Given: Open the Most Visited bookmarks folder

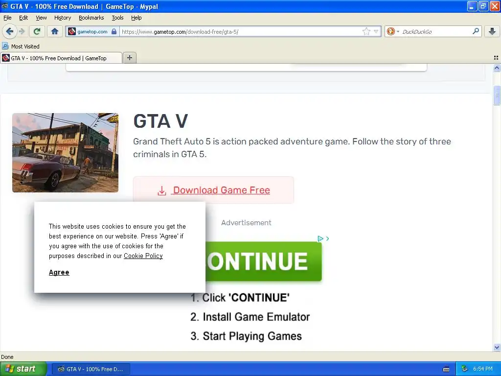Looking at the screenshot, I should [x=21, y=47].
